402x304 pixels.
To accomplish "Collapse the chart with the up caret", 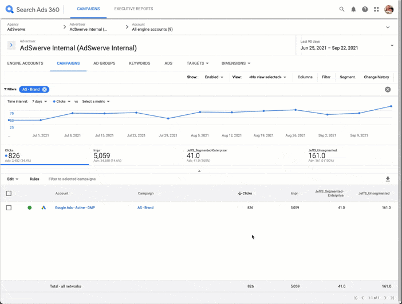I will point(199,171).
